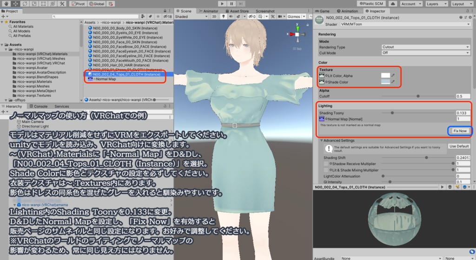This screenshot has height=260, width=476.
Task: Open the Gizmos dropdown
Action: 296,17
